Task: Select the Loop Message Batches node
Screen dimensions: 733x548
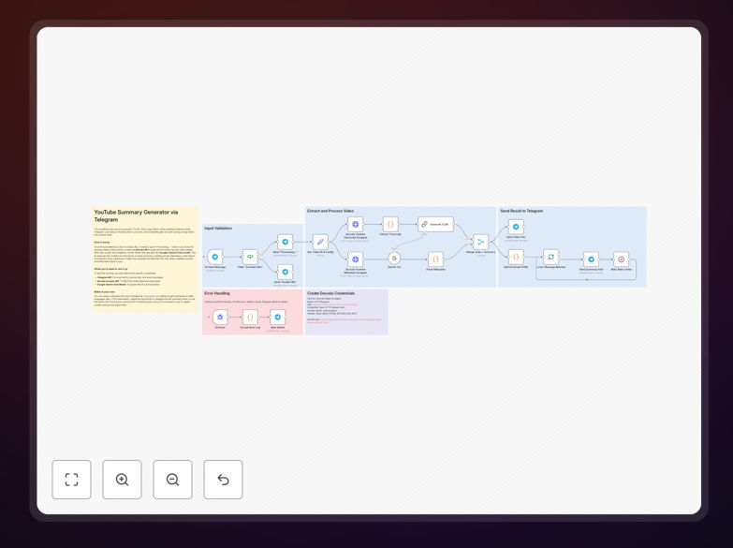Action: click(550, 257)
